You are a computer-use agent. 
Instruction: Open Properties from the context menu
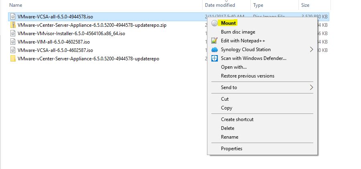tap(231, 149)
